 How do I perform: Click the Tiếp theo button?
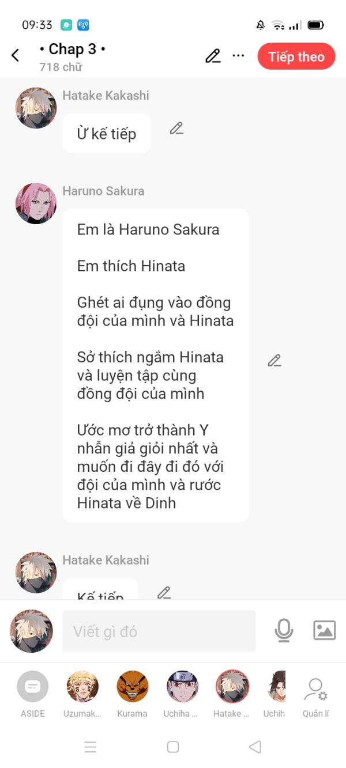[x=296, y=56]
